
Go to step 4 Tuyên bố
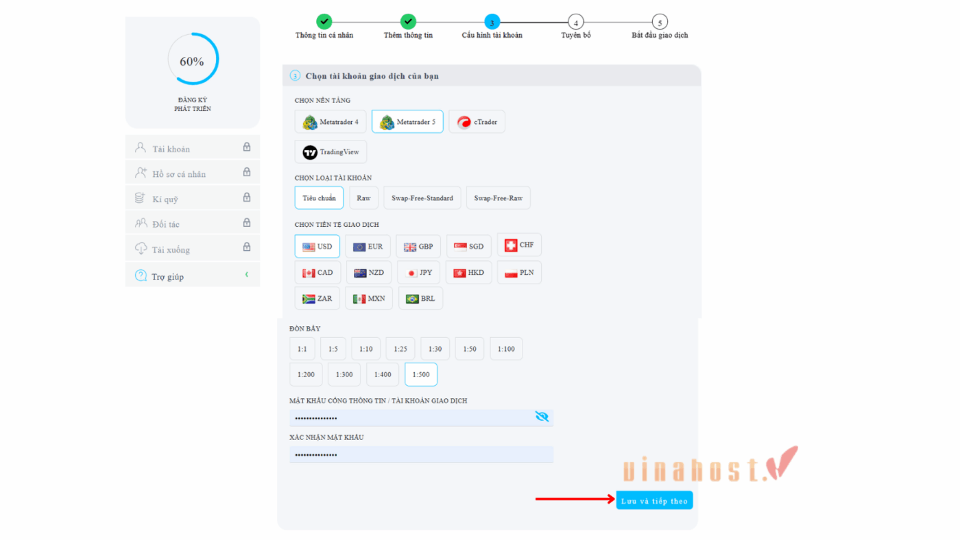coord(576,23)
